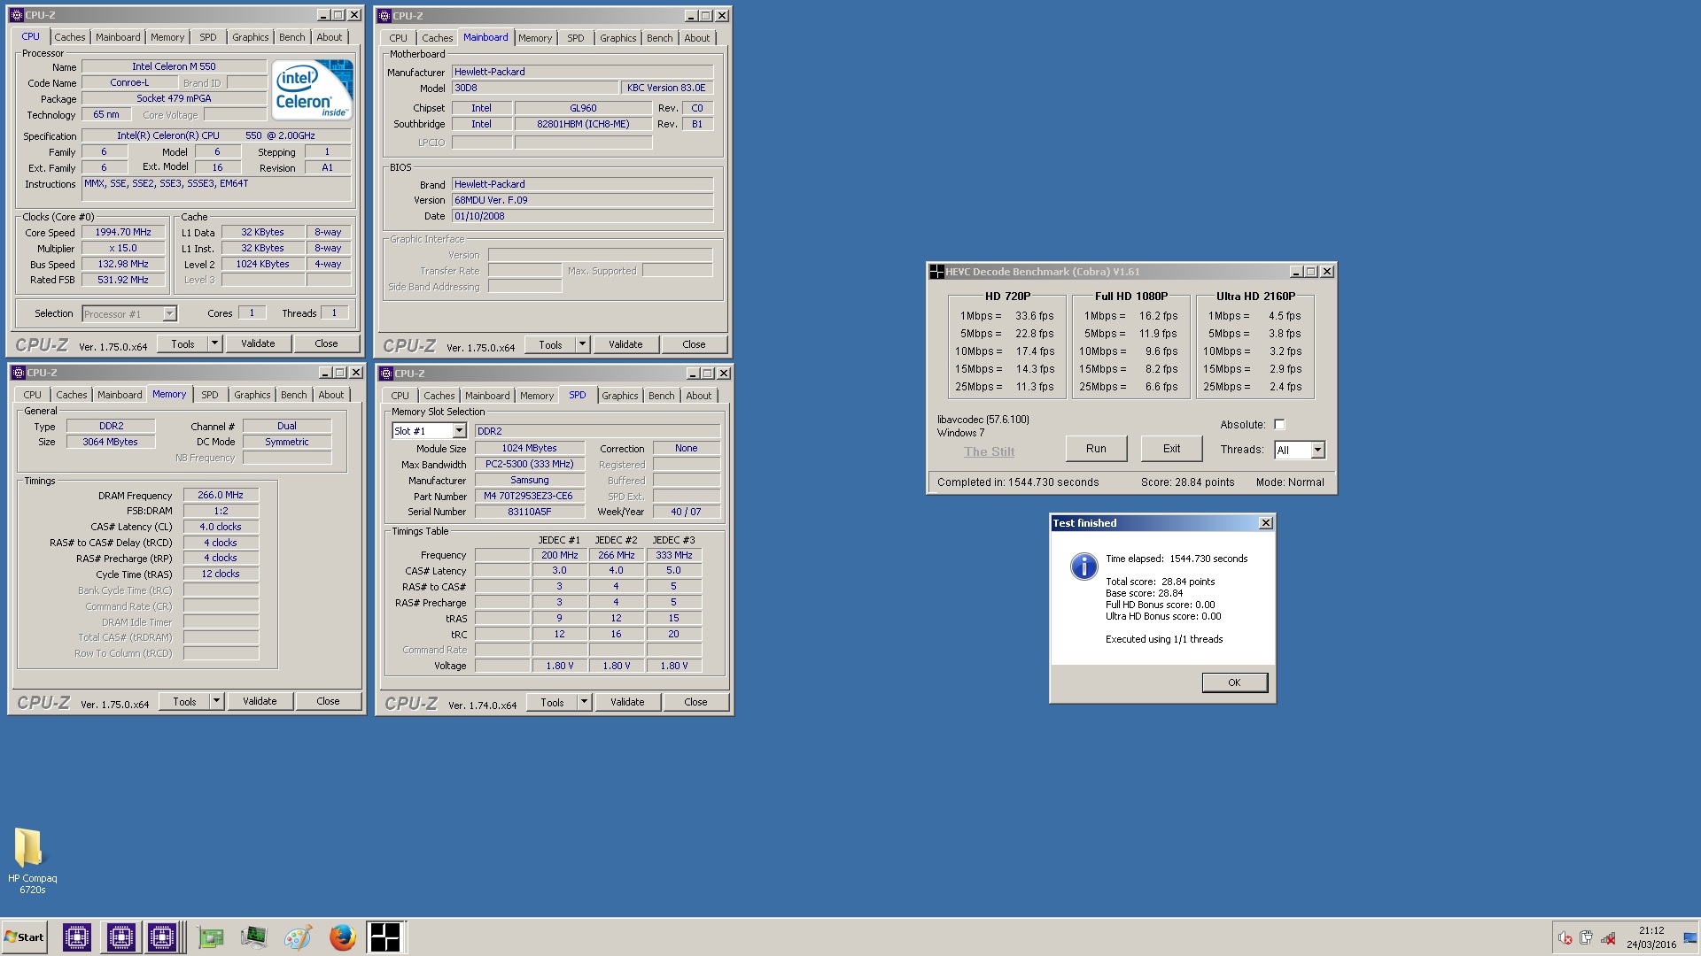Image resolution: width=1701 pixels, height=956 pixels.
Task: Click the Hewlett-Packard motherboard manufacturer field
Action: point(582,72)
